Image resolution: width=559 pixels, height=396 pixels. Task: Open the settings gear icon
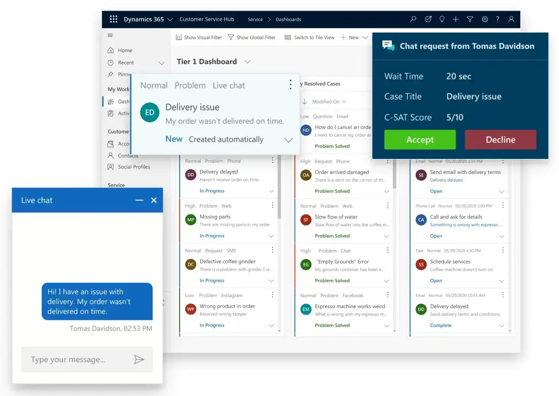click(485, 19)
